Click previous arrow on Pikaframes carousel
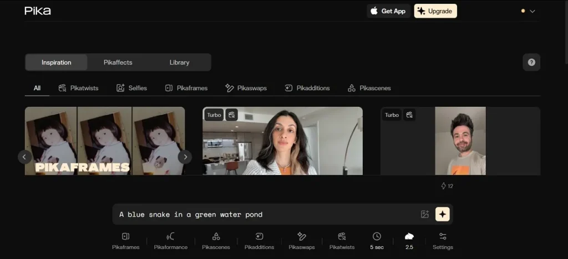 coord(24,157)
